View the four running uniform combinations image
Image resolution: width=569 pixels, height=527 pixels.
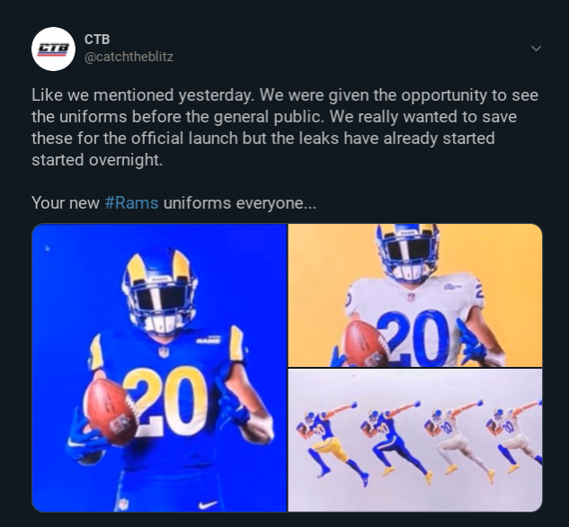415,441
